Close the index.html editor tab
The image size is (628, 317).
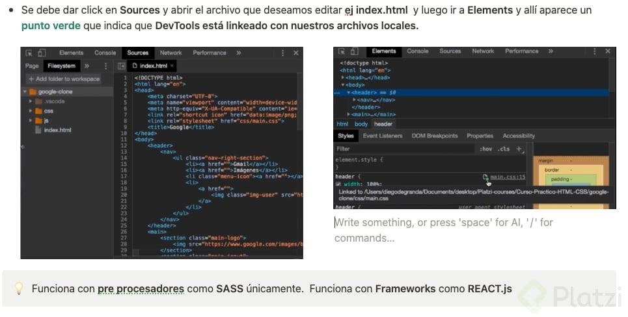pyautogui.click(x=172, y=66)
